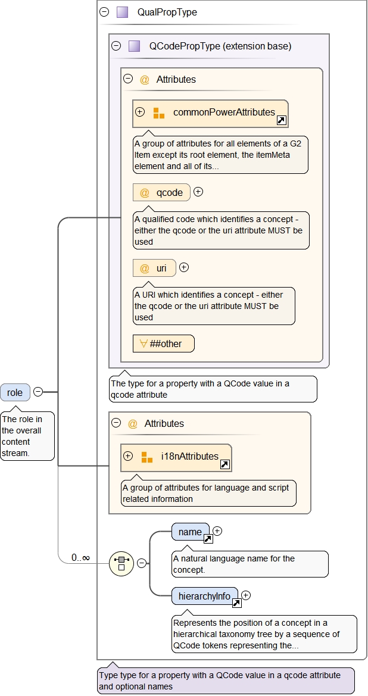368x696 pixels.
Task: Collapse the first Attributes section
Action: click(127, 79)
